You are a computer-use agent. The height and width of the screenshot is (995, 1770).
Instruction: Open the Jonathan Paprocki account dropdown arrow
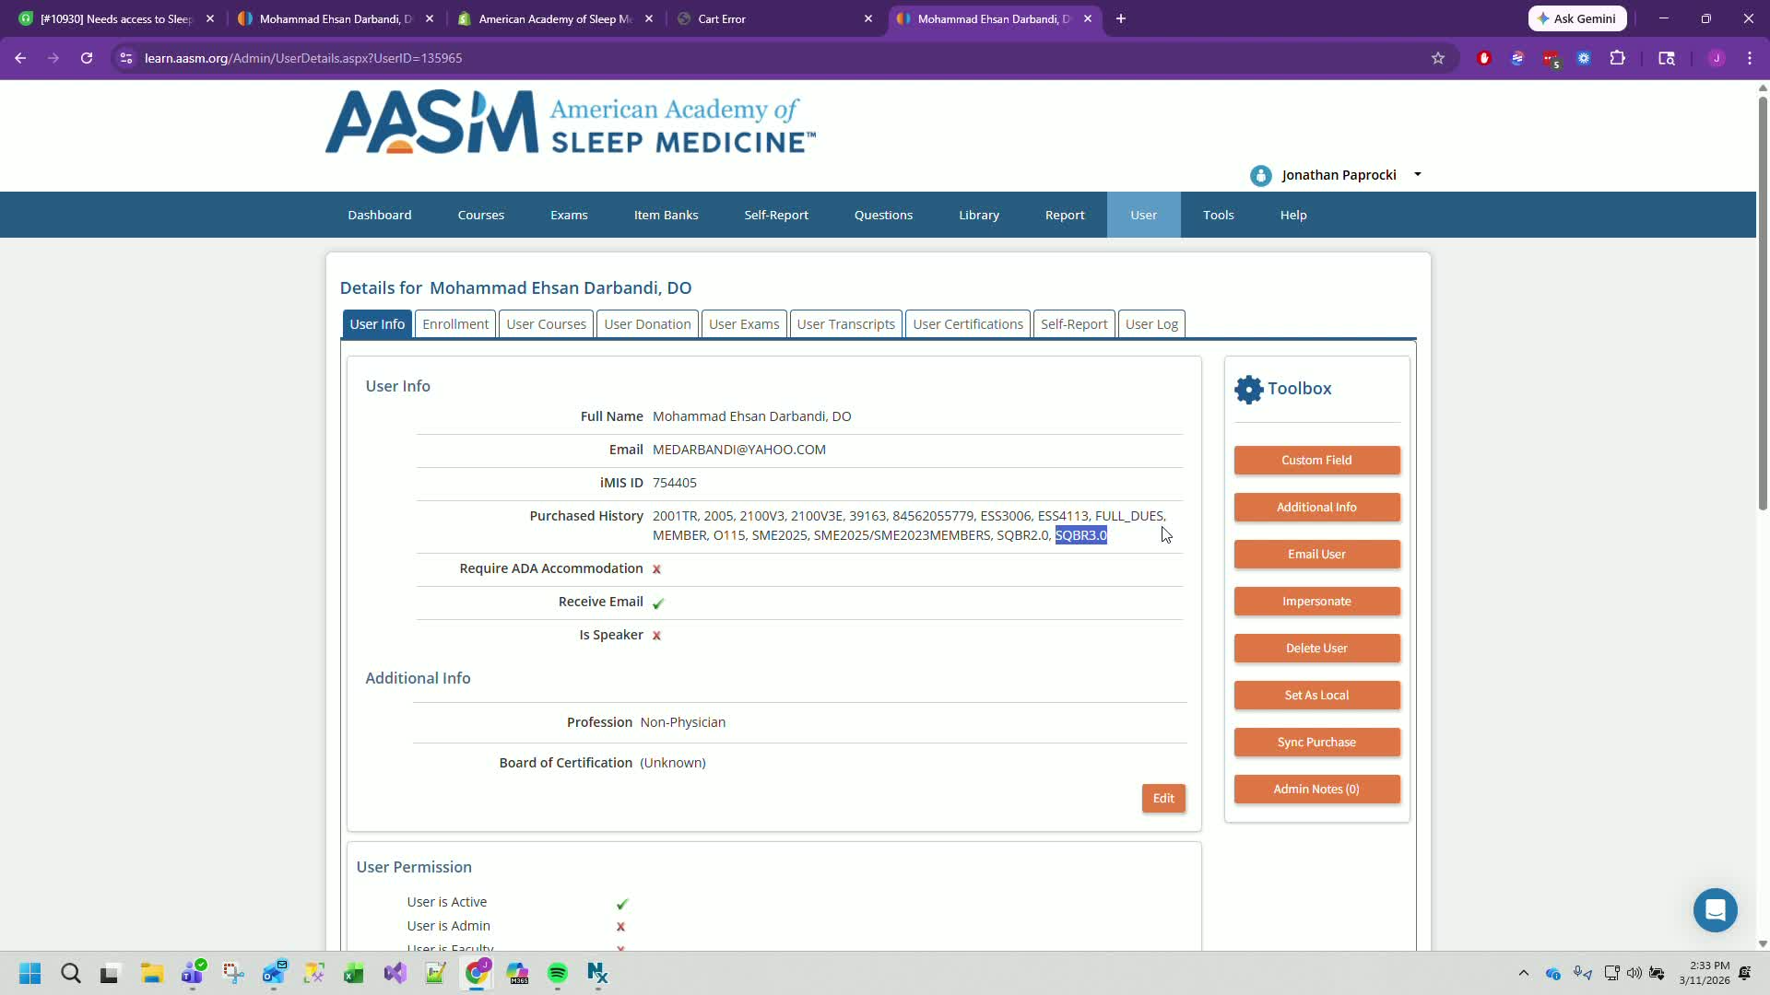pyautogui.click(x=1417, y=175)
